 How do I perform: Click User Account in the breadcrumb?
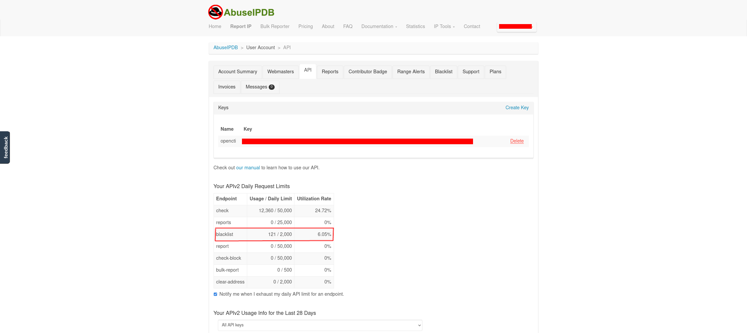[x=260, y=48]
